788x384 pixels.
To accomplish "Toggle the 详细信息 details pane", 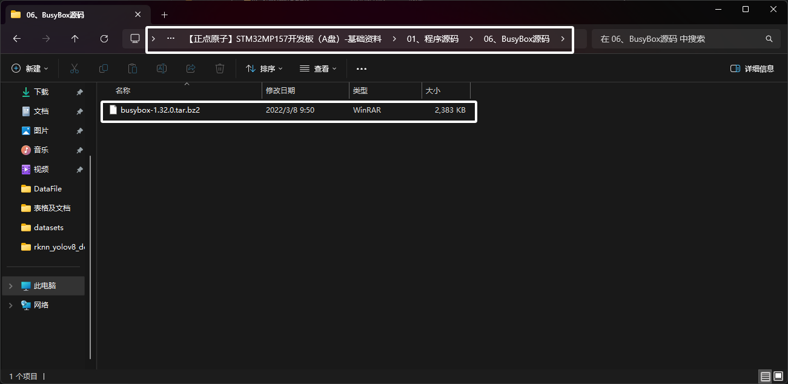I will 752,68.
